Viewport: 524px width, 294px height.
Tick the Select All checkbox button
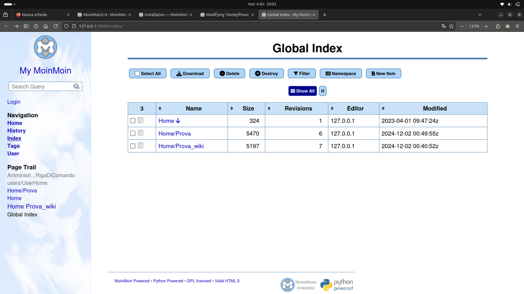pyautogui.click(x=148, y=73)
